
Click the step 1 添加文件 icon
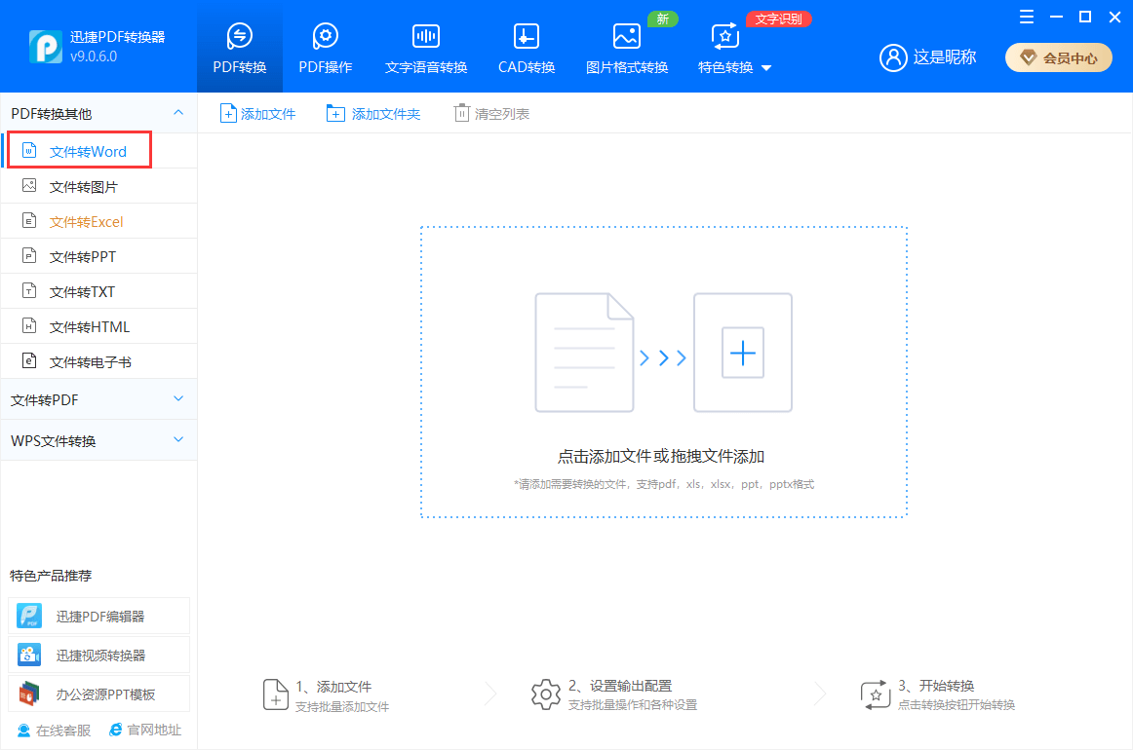coord(275,694)
